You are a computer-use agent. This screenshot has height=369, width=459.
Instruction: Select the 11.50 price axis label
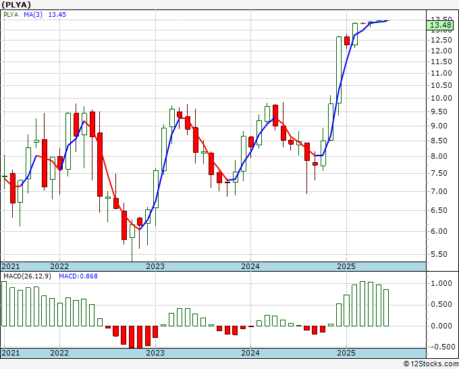[441, 62]
